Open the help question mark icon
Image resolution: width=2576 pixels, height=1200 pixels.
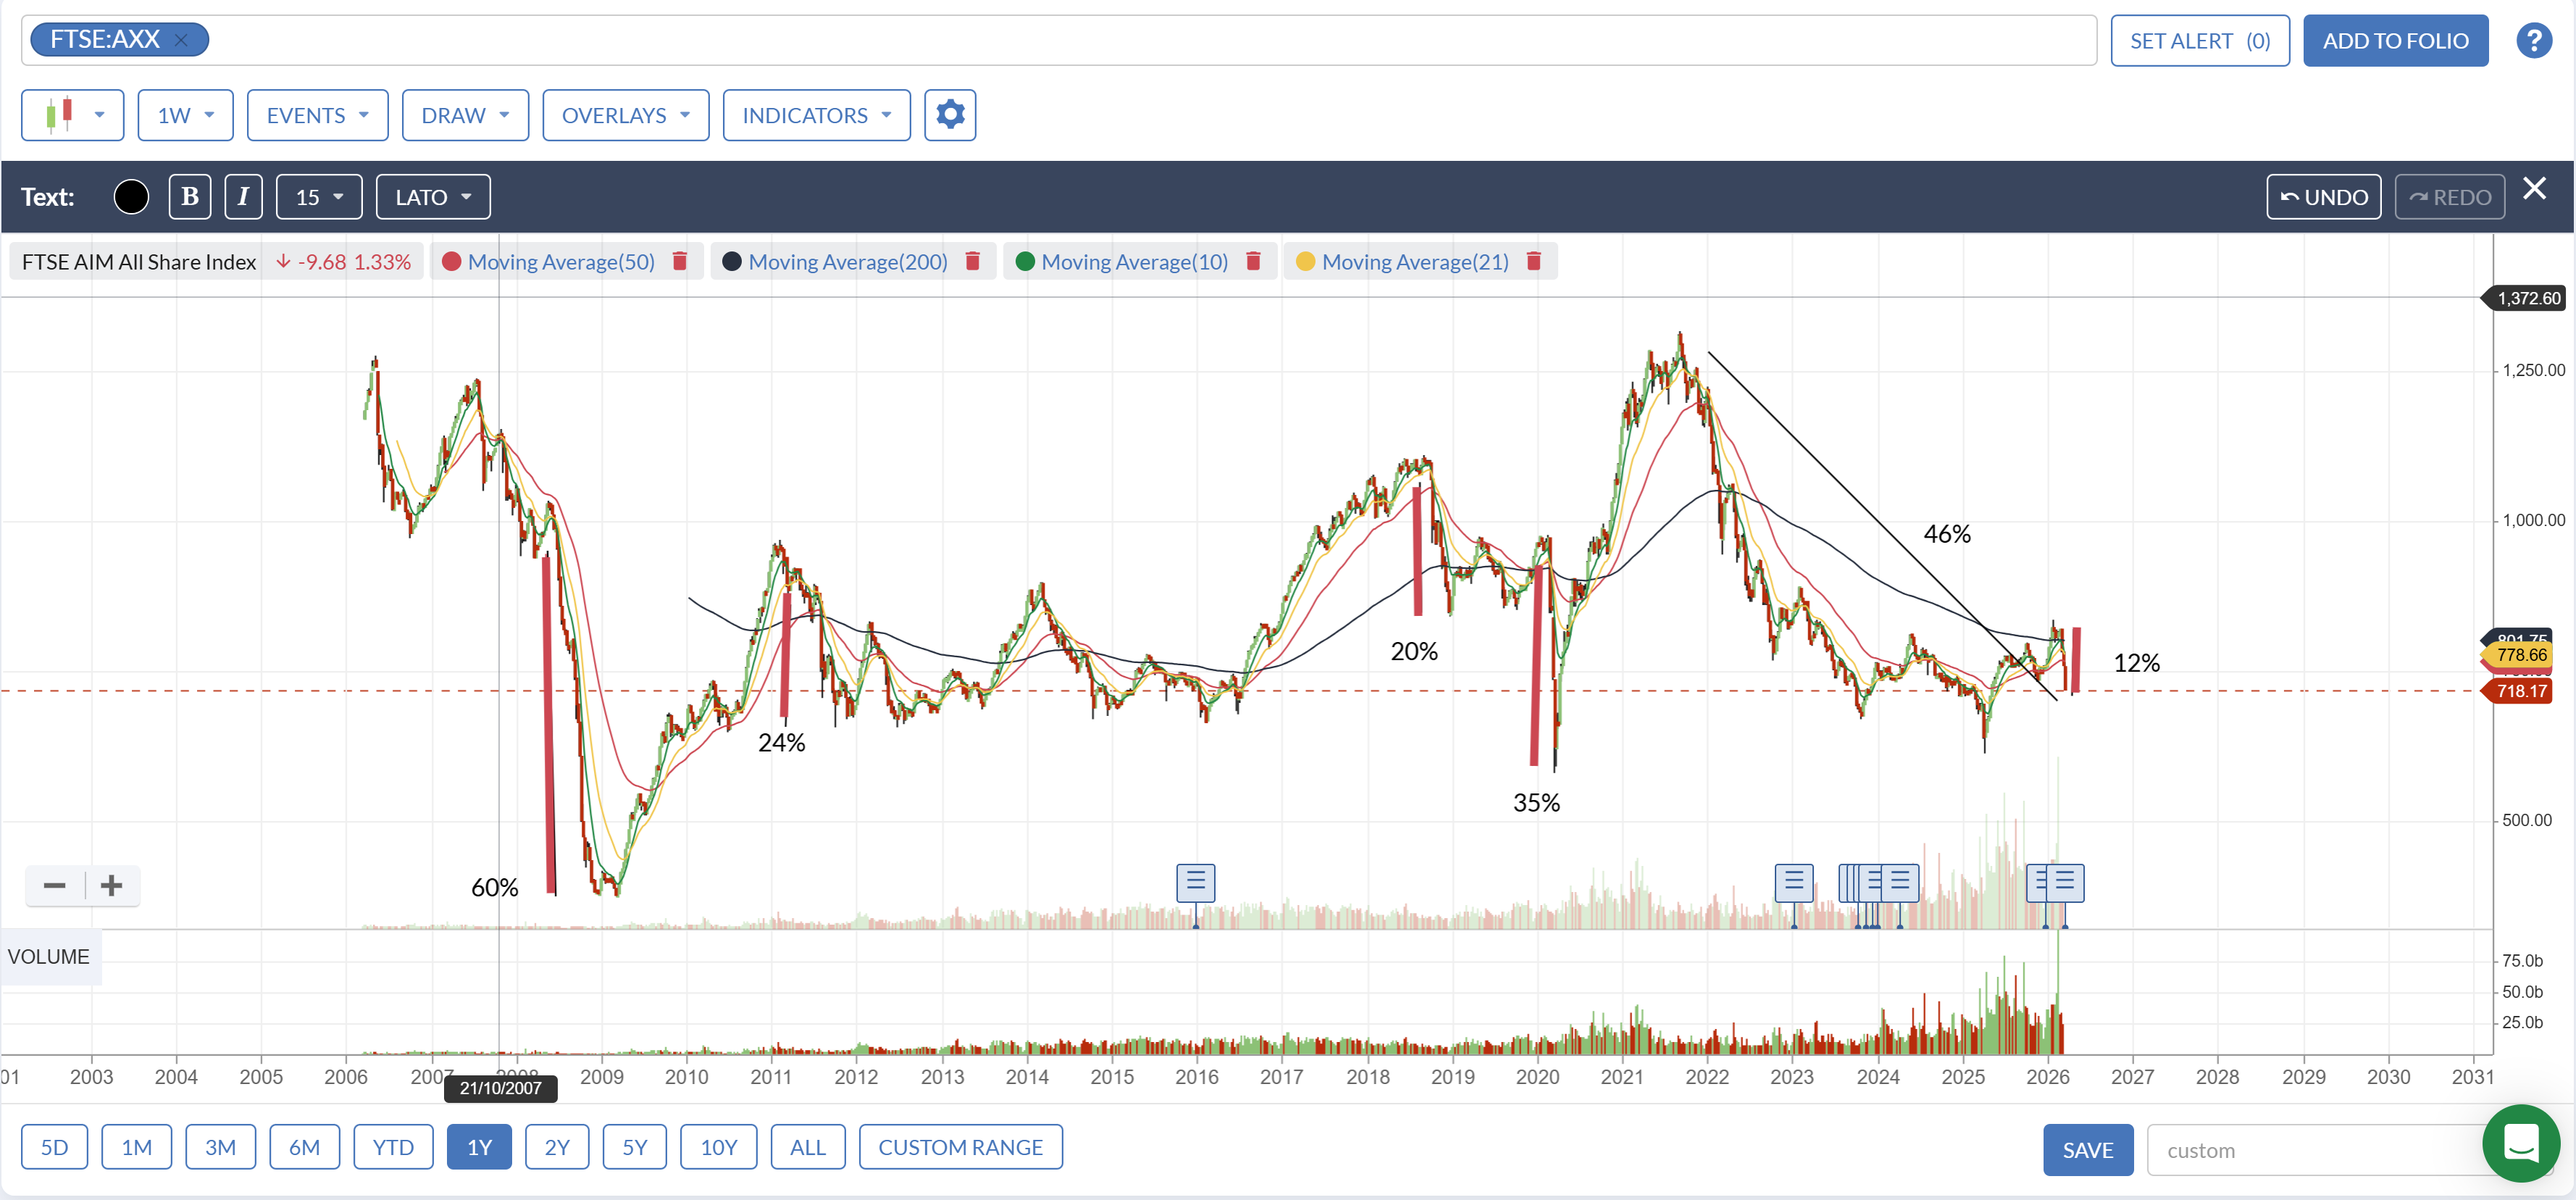pyautogui.click(x=2533, y=41)
